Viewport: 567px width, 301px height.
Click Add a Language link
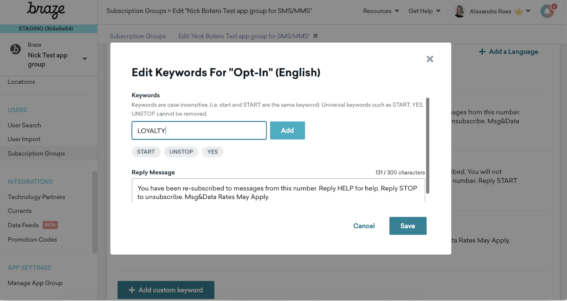tap(509, 52)
